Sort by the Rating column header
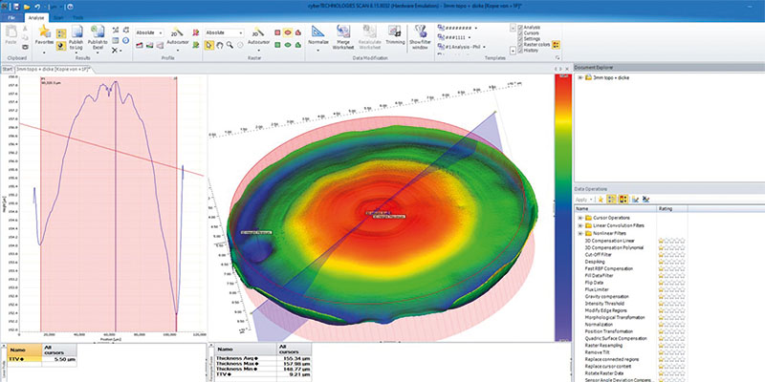This screenshot has width=765, height=382. coord(672,208)
